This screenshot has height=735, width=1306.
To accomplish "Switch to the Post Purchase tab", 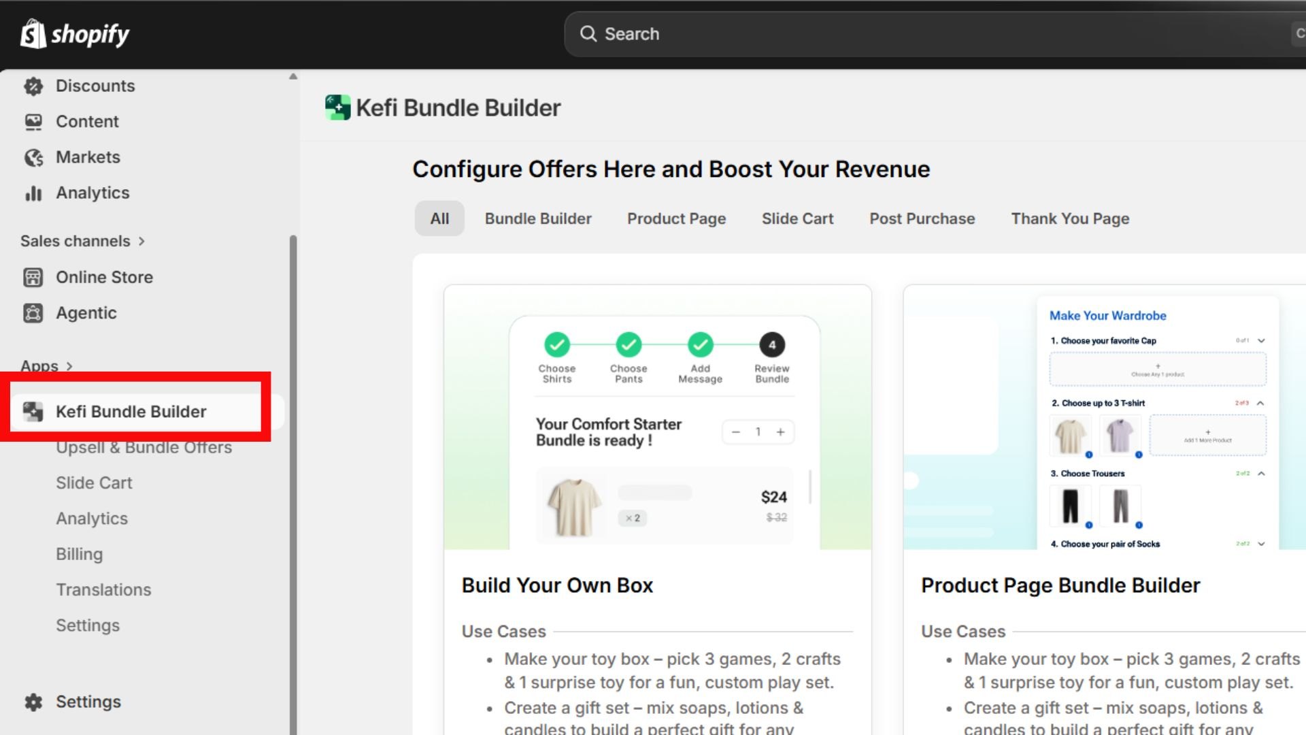I will click(922, 218).
